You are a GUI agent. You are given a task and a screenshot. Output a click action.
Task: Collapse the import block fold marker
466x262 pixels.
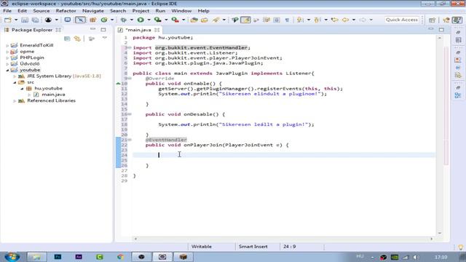click(x=130, y=47)
